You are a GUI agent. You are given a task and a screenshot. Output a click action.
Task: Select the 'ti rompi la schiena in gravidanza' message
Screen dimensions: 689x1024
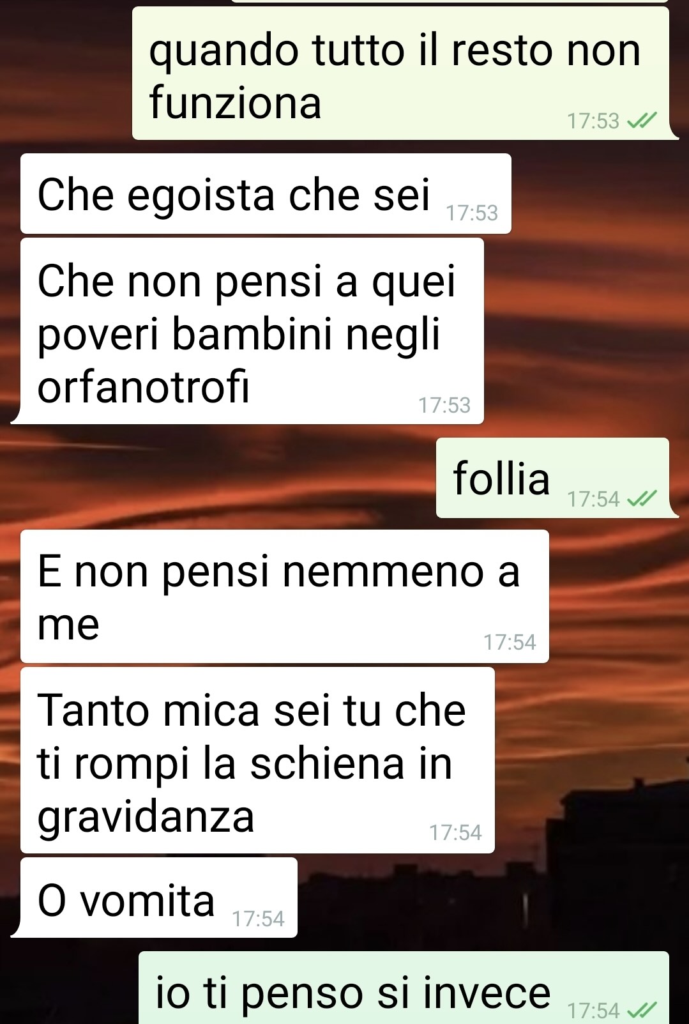click(x=257, y=760)
